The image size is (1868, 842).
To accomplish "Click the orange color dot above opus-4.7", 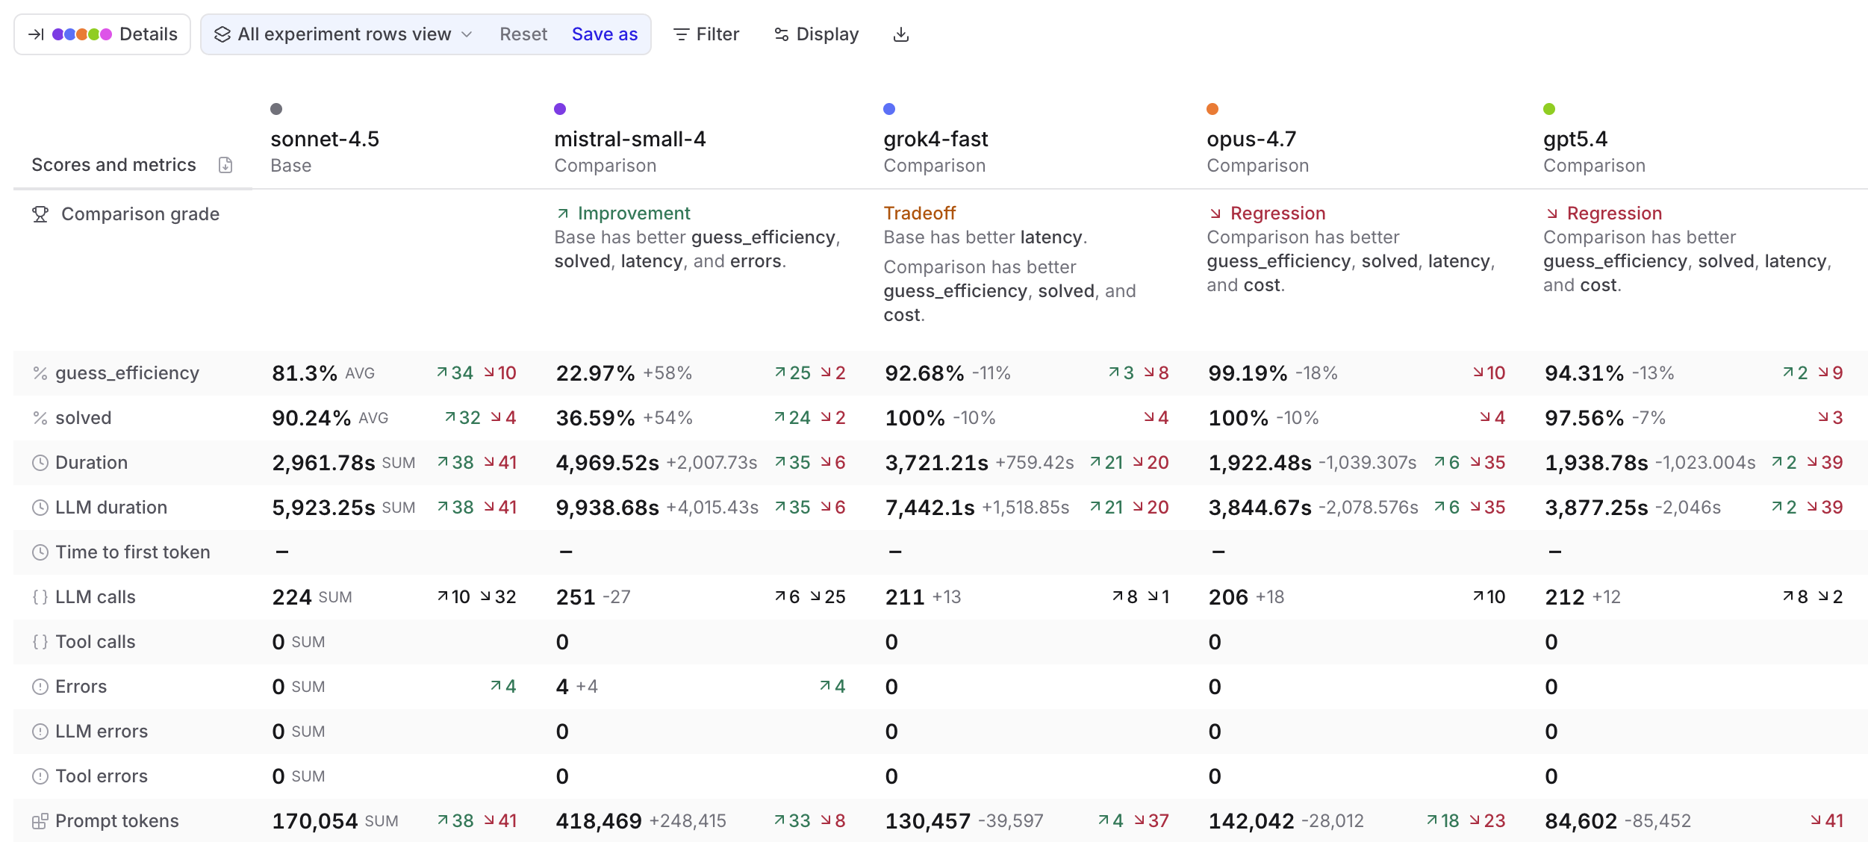I will (1212, 109).
